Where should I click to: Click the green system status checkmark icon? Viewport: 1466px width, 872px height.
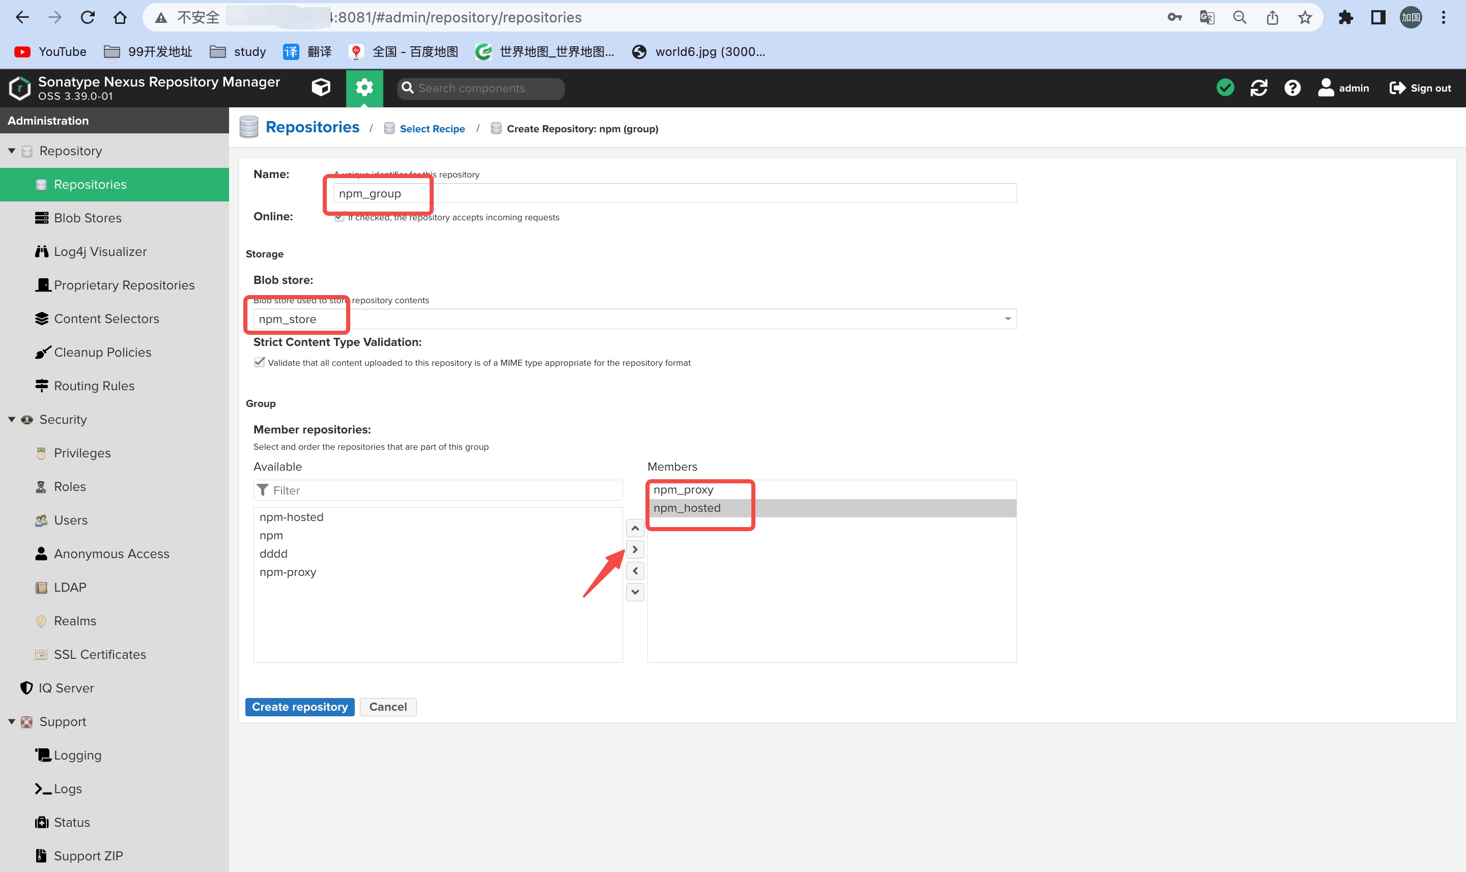(x=1225, y=88)
